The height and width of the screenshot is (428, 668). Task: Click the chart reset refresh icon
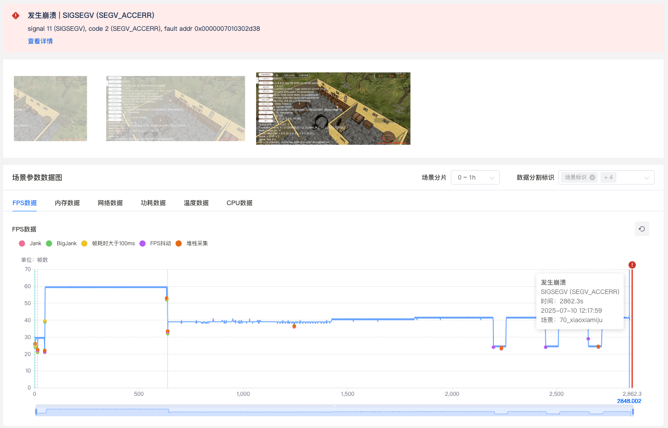pos(642,229)
